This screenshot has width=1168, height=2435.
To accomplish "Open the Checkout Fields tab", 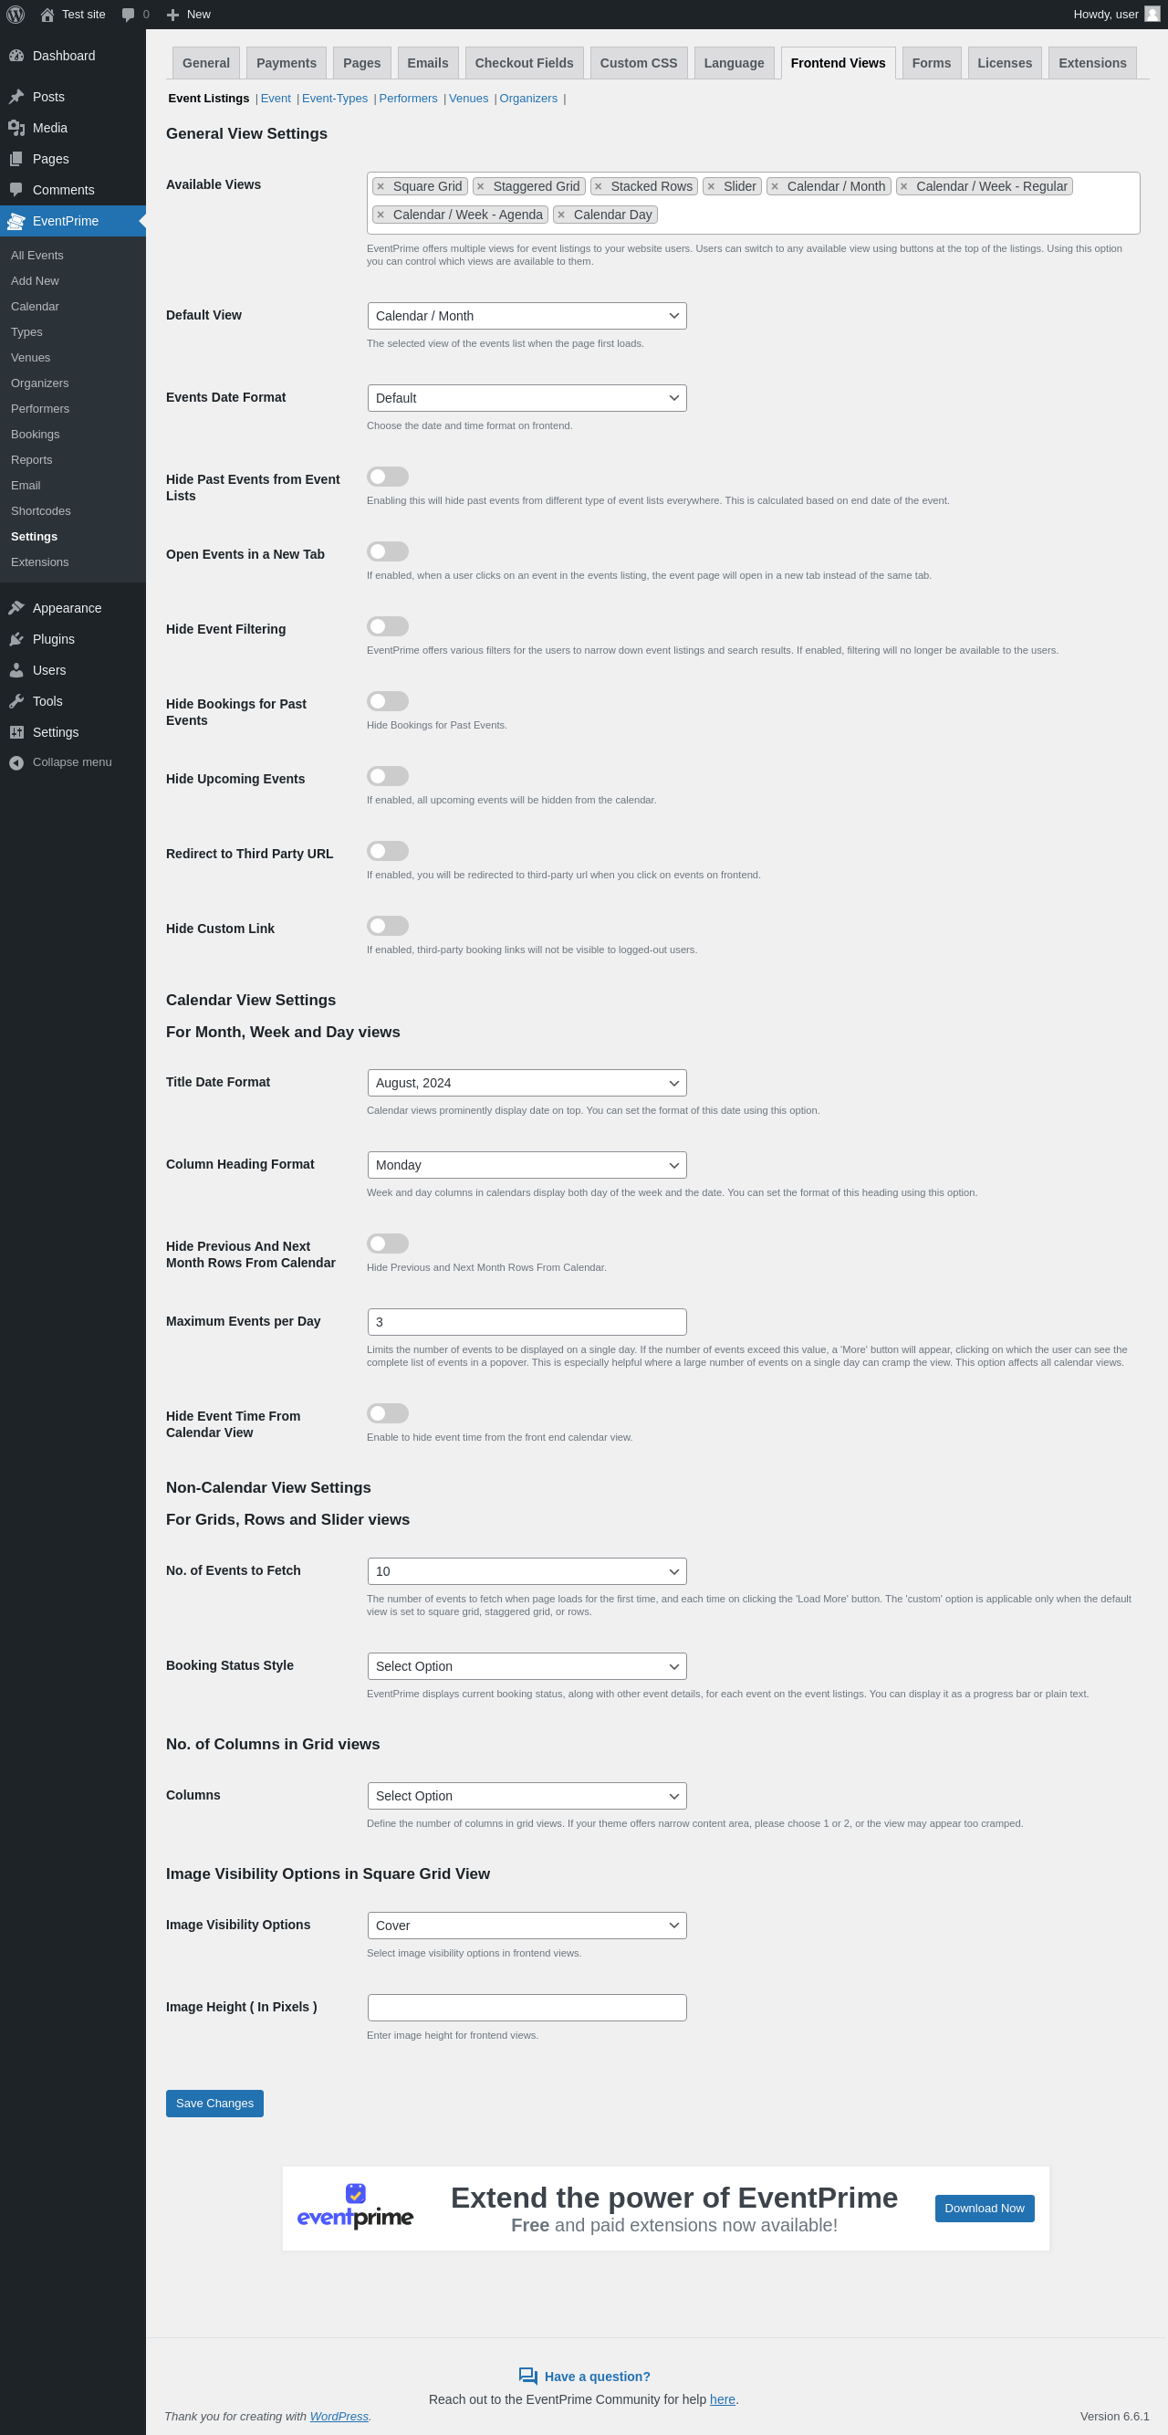I will [x=524, y=63].
